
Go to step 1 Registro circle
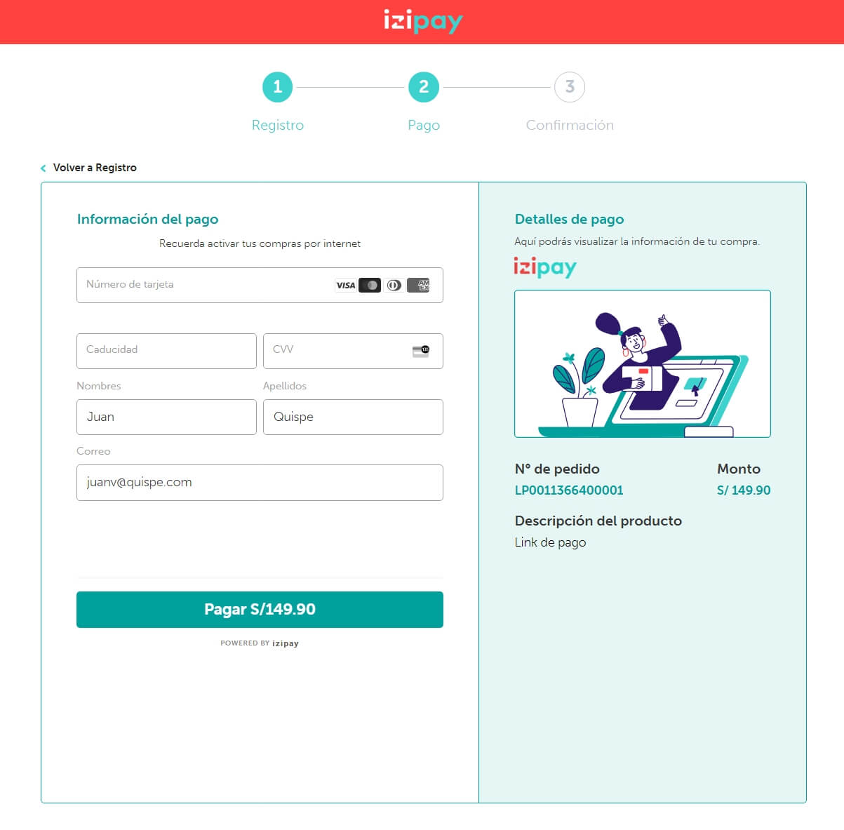tap(277, 87)
